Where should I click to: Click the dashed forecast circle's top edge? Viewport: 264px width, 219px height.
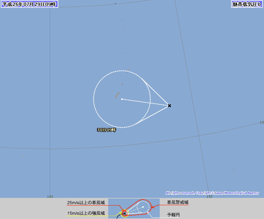click(122, 71)
